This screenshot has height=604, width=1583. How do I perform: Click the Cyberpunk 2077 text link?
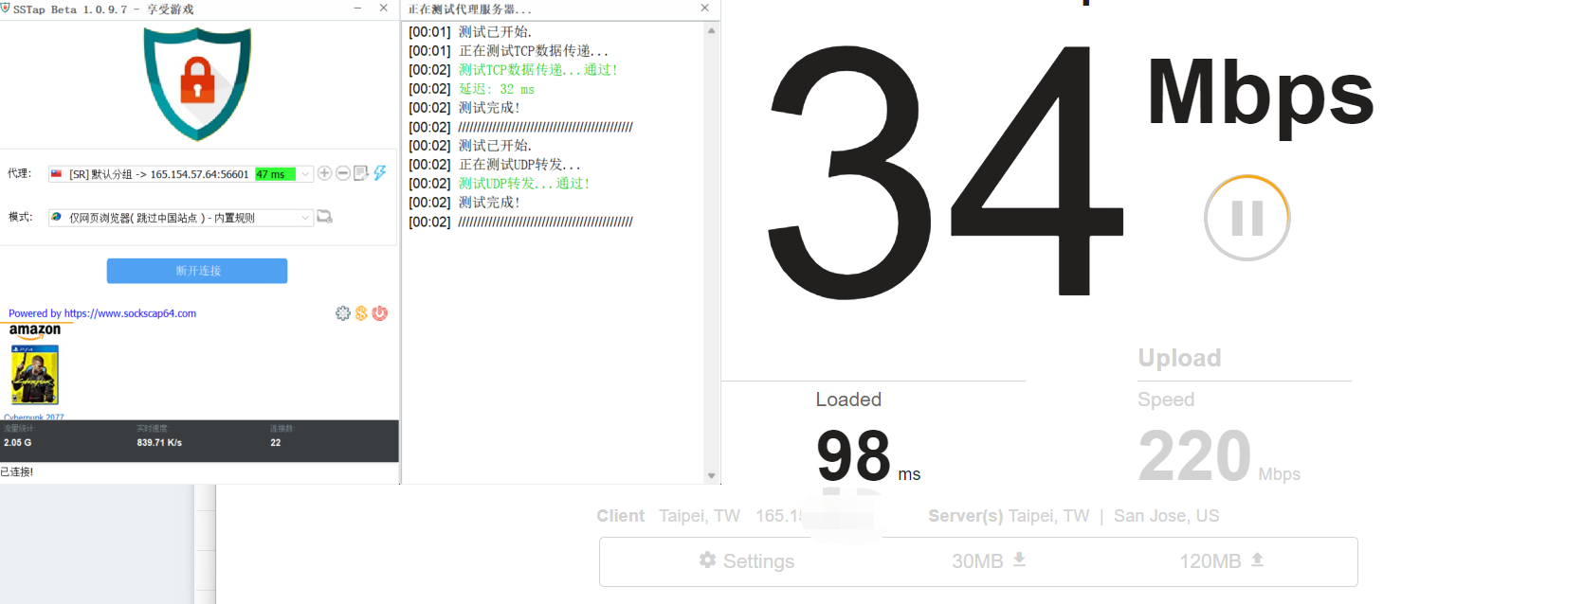[34, 417]
